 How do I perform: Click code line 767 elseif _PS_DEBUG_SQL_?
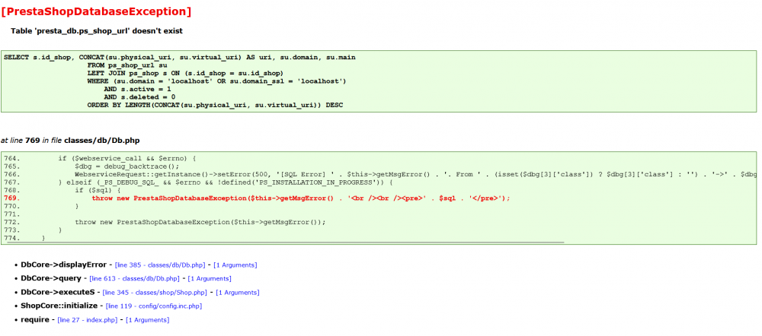(197, 182)
